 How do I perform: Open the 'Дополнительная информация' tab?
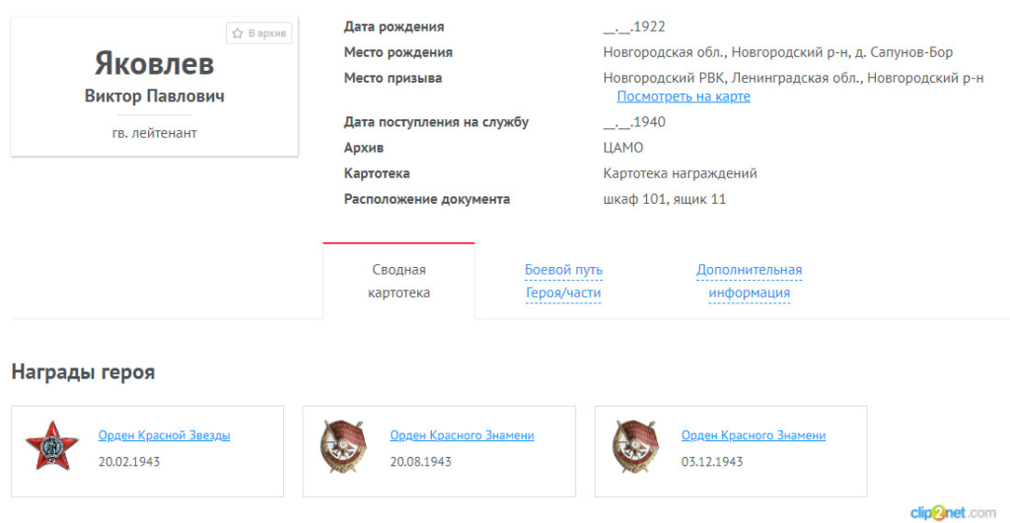tap(749, 281)
